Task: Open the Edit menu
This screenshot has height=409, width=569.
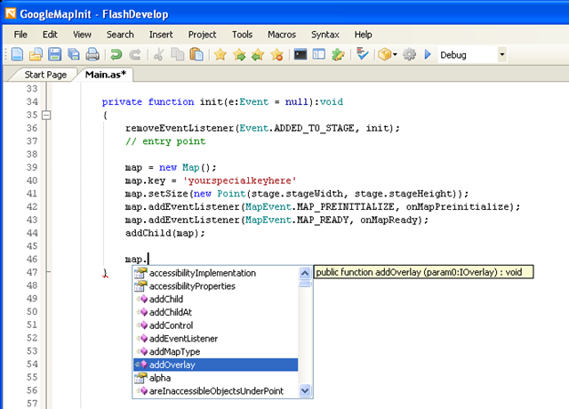Action: tap(50, 35)
